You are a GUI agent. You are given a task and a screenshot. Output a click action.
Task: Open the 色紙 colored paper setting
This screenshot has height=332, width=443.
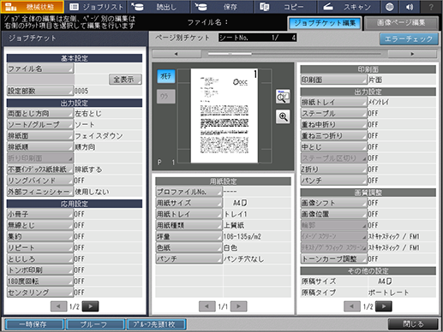point(189,247)
